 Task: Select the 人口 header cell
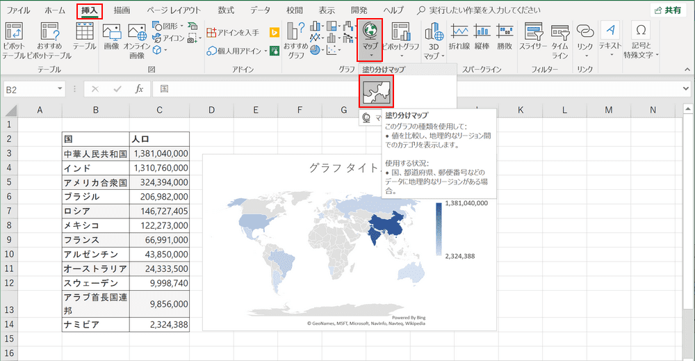click(160, 139)
